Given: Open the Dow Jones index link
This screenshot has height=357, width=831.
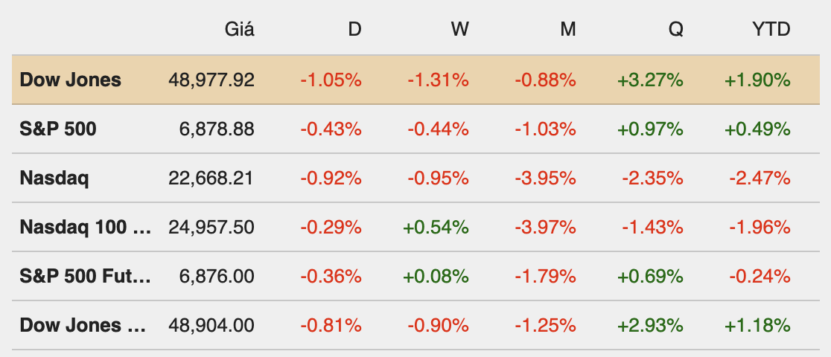Looking at the screenshot, I should (x=71, y=80).
